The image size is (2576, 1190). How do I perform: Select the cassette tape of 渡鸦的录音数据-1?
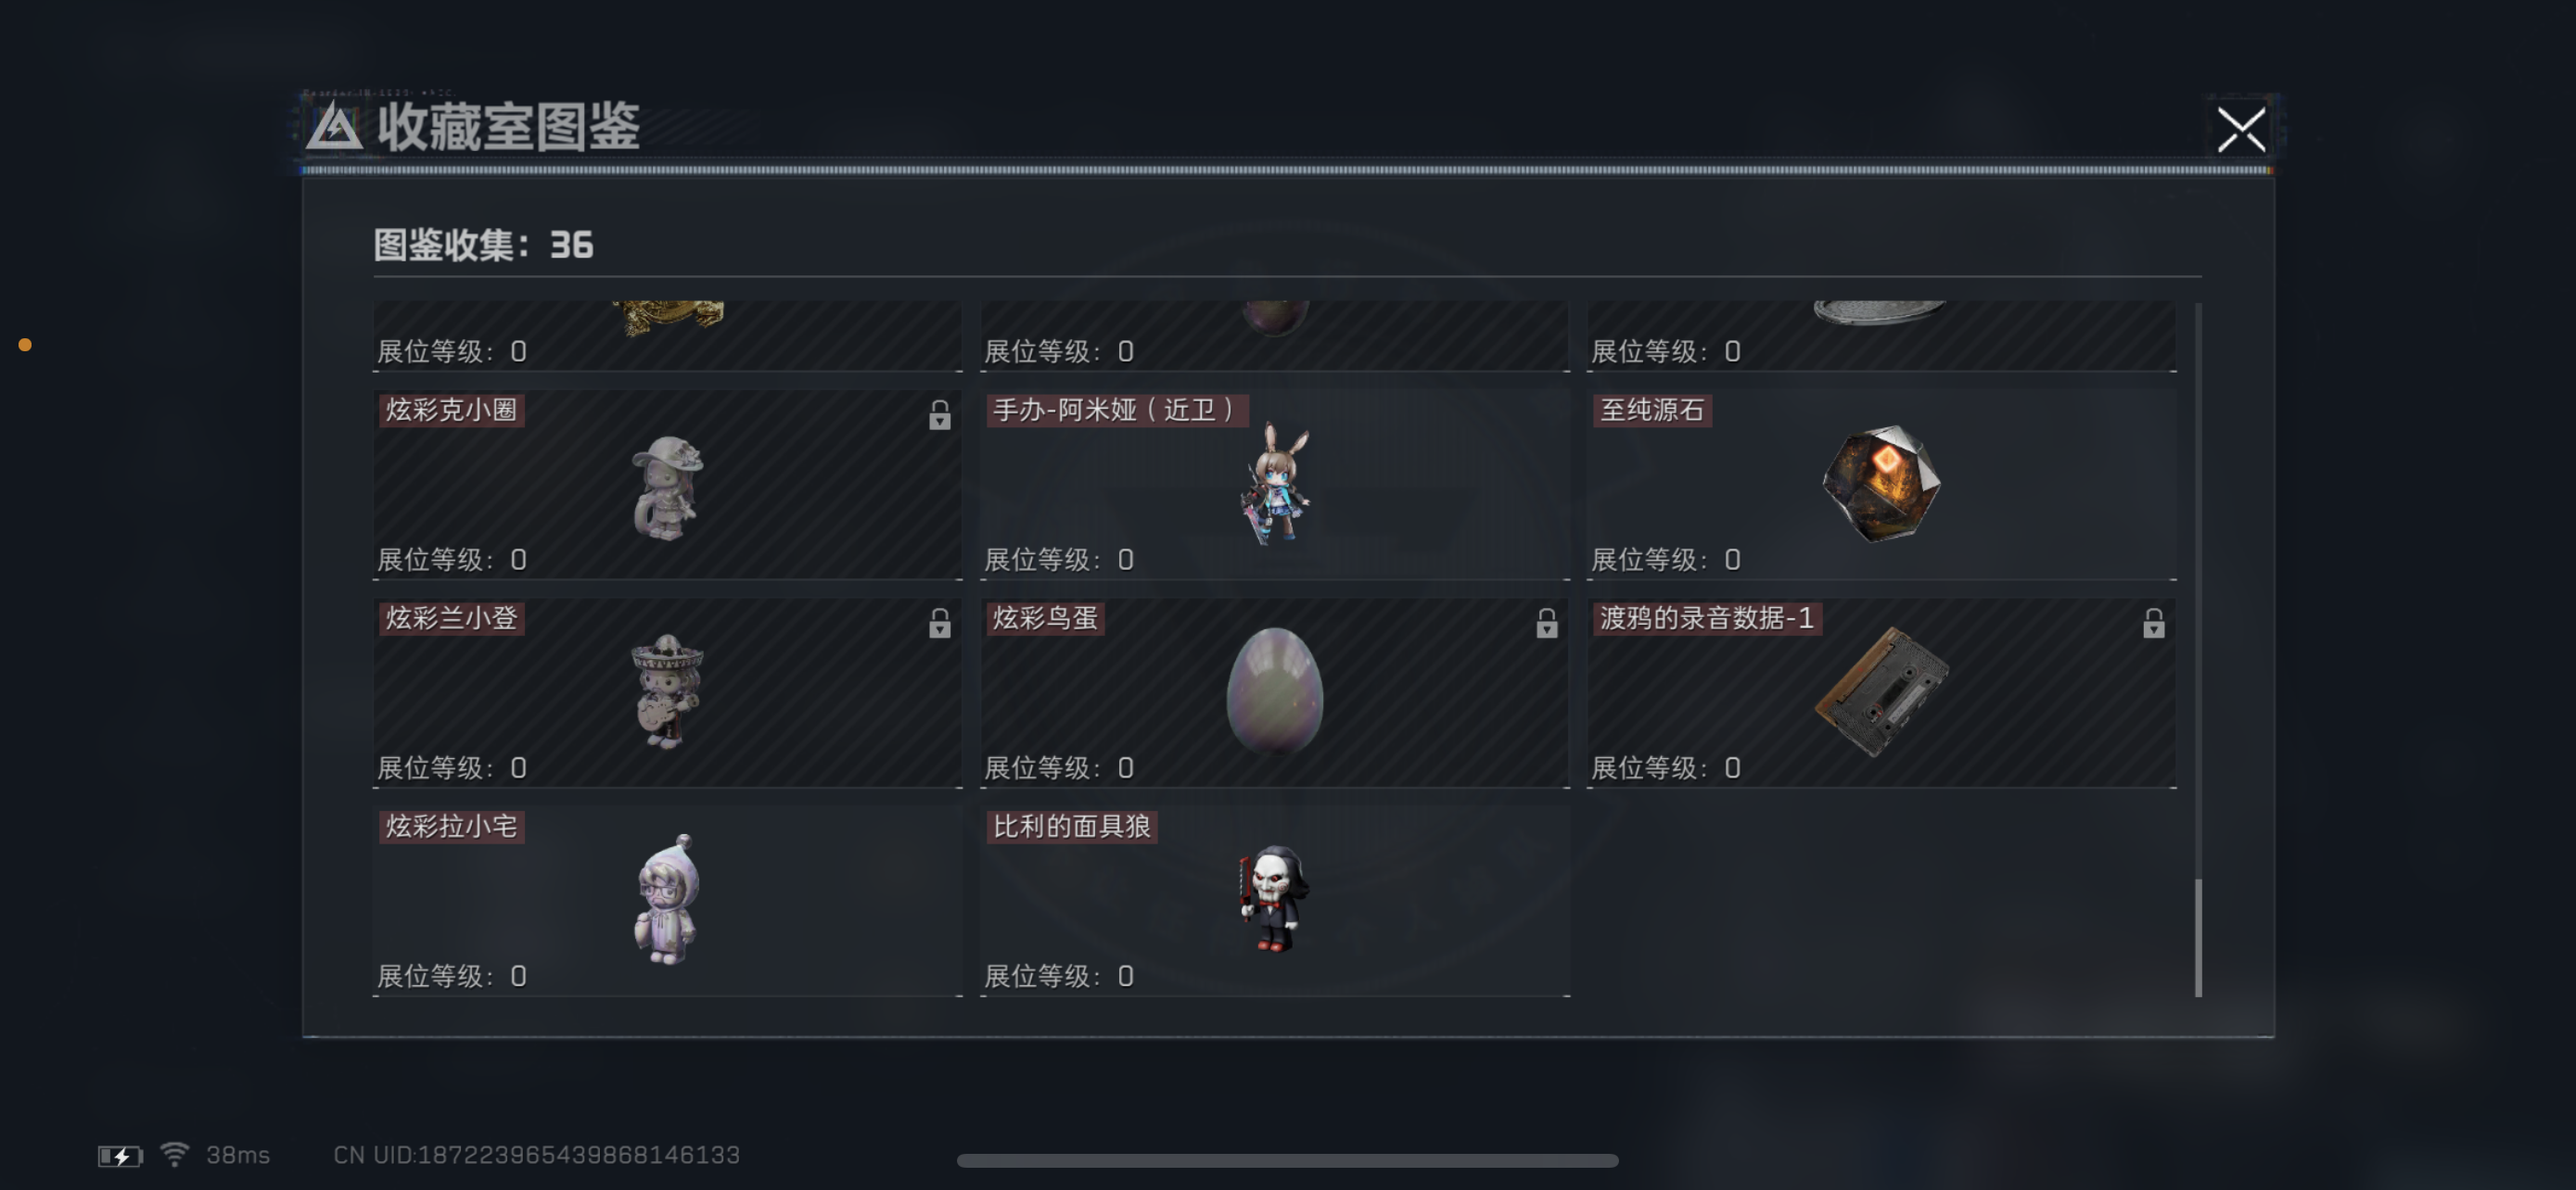(1881, 691)
